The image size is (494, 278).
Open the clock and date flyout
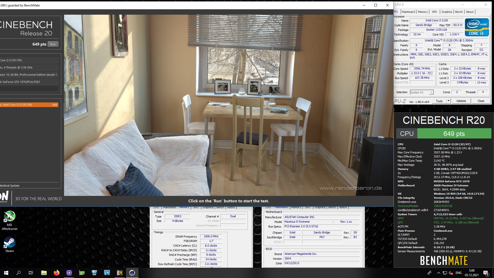coord(472,273)
